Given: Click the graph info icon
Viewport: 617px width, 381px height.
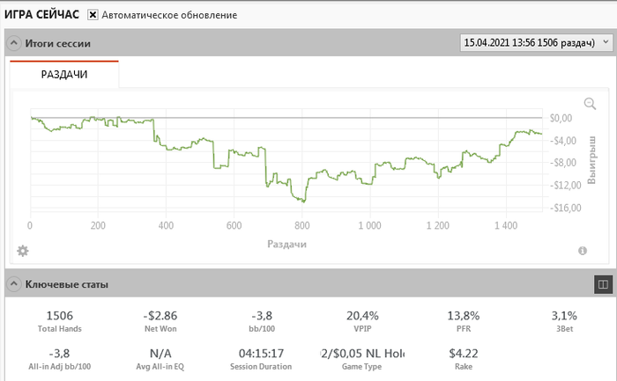Looking at the screenshot, I should tap(583, 251).
